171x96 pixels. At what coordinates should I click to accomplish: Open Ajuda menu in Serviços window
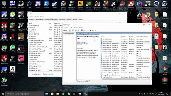tap(81, 28)
